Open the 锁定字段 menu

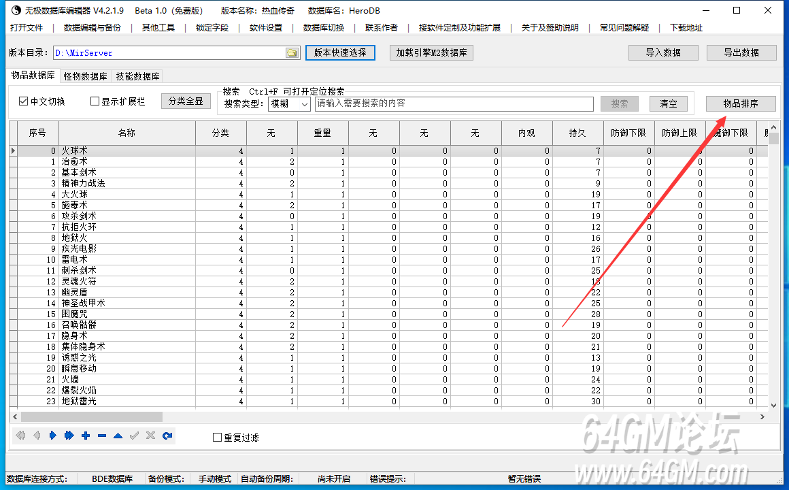coord(212,28)
